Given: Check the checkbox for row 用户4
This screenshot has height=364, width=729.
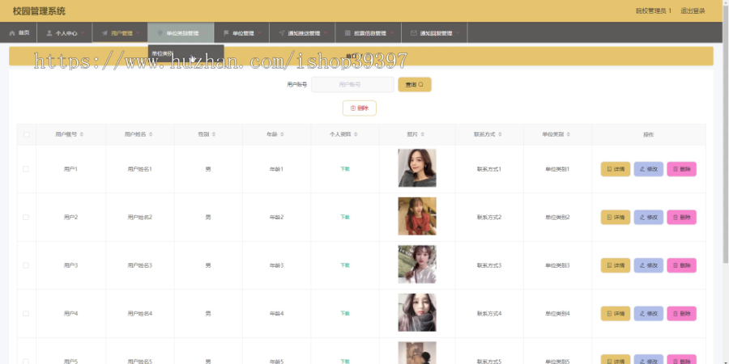Looking at the screenshot, I should coord(26,314).
